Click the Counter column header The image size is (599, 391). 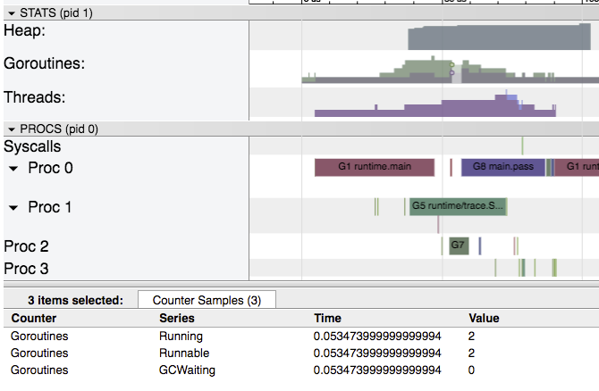[34, 318]
